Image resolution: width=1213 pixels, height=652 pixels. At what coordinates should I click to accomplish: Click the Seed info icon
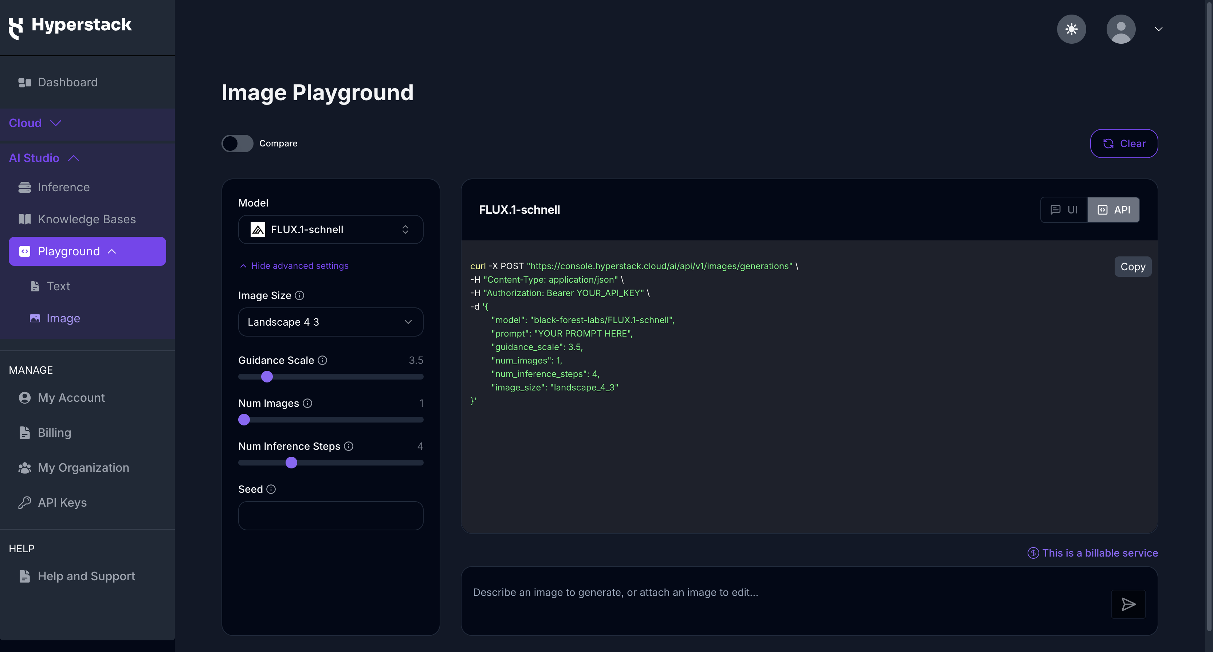point(271,489)
